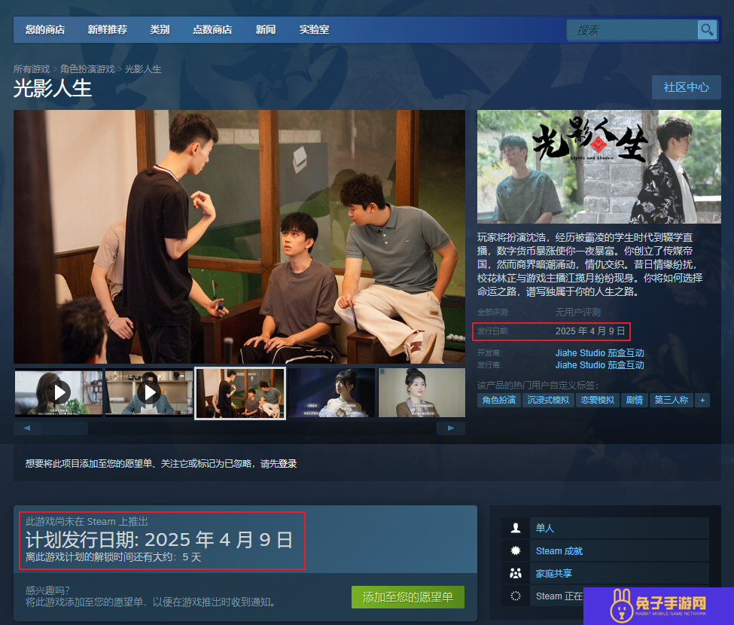Play the first trailer thumbnail
The width and height of the screenshot is (734, 625).
(59, 392)
